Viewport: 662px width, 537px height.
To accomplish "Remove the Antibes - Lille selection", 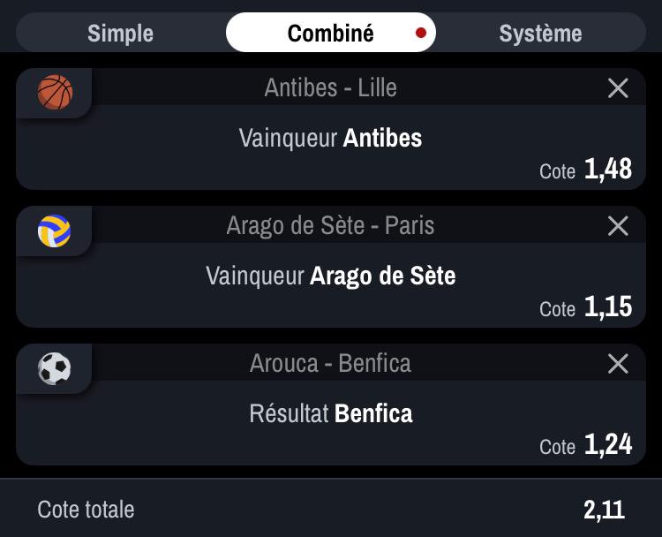I will pos(618,87).
